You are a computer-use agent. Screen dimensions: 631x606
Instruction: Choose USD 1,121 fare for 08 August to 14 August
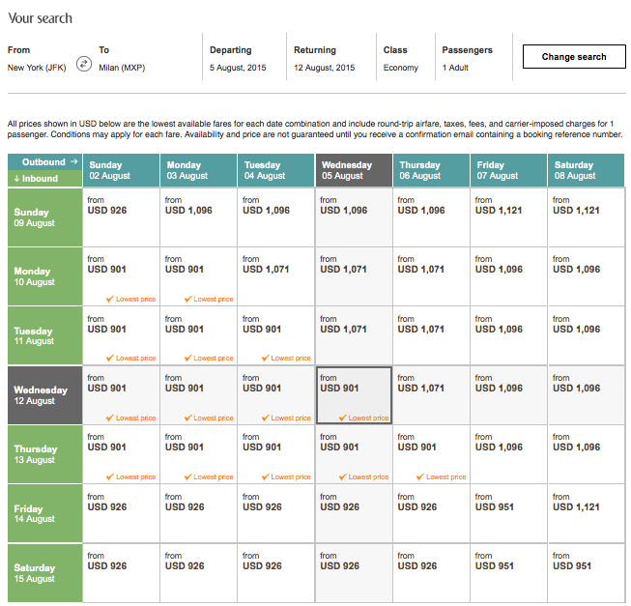click(587, 513)
